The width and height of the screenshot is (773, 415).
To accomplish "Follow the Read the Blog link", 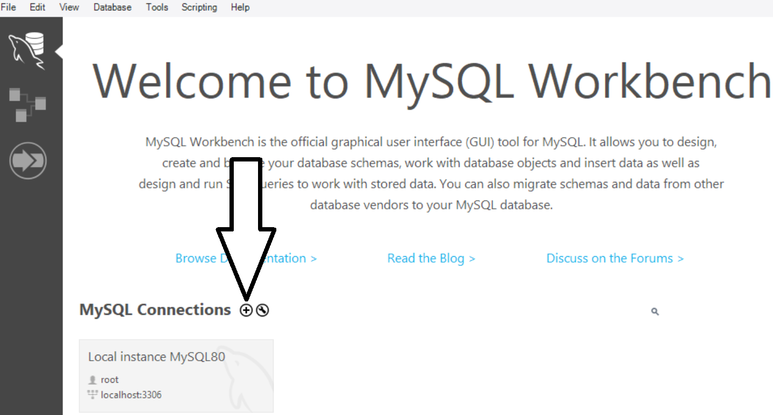I will (431, 258).
